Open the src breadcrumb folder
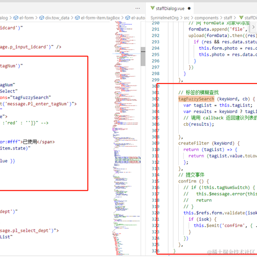Viewport: 257px width, 257px height. coord(186,18)
